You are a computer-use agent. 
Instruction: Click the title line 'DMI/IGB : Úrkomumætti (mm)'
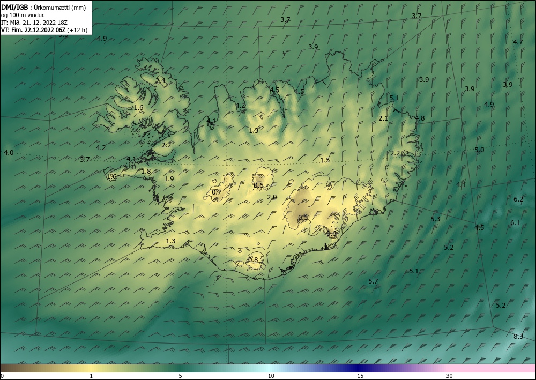(43, 8)
